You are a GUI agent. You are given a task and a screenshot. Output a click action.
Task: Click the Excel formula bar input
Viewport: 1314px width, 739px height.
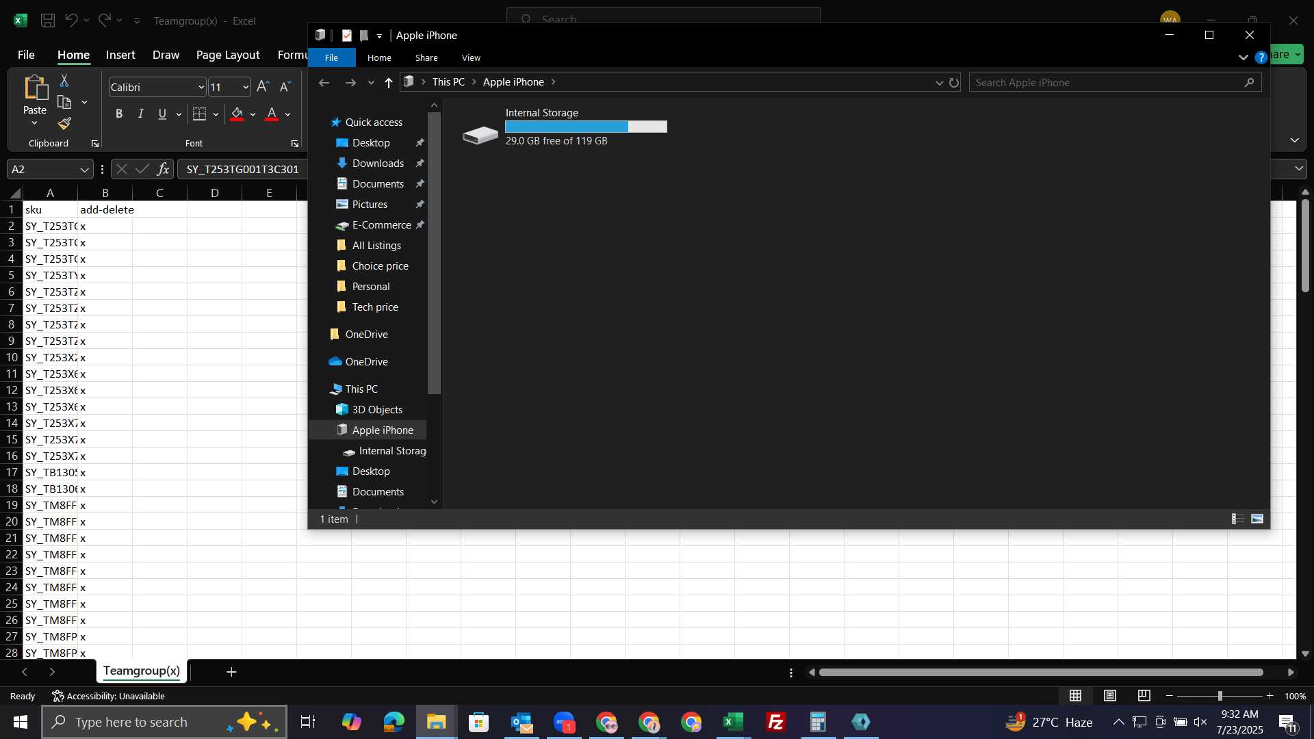[x=243, y=169]
